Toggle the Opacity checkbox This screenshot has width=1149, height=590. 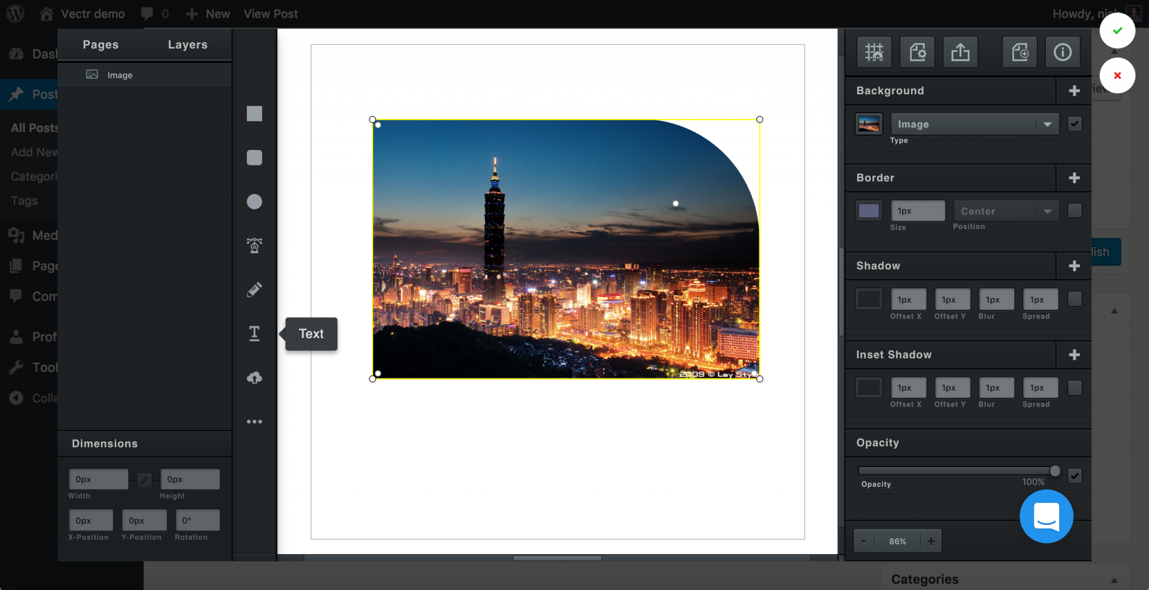(1075, 475)
